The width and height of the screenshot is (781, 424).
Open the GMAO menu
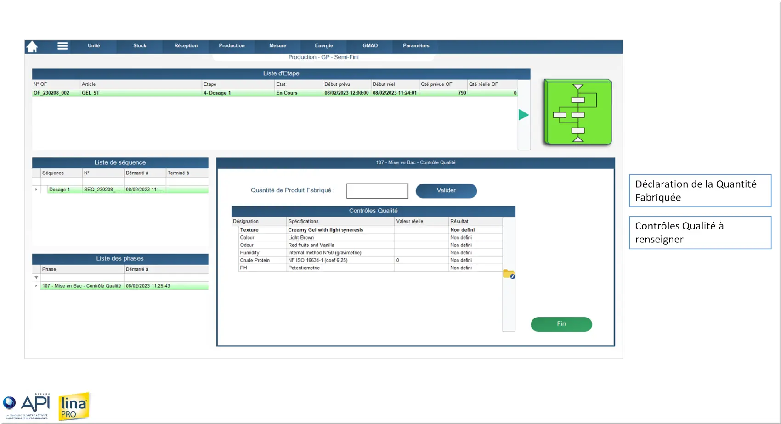point(370,46)
